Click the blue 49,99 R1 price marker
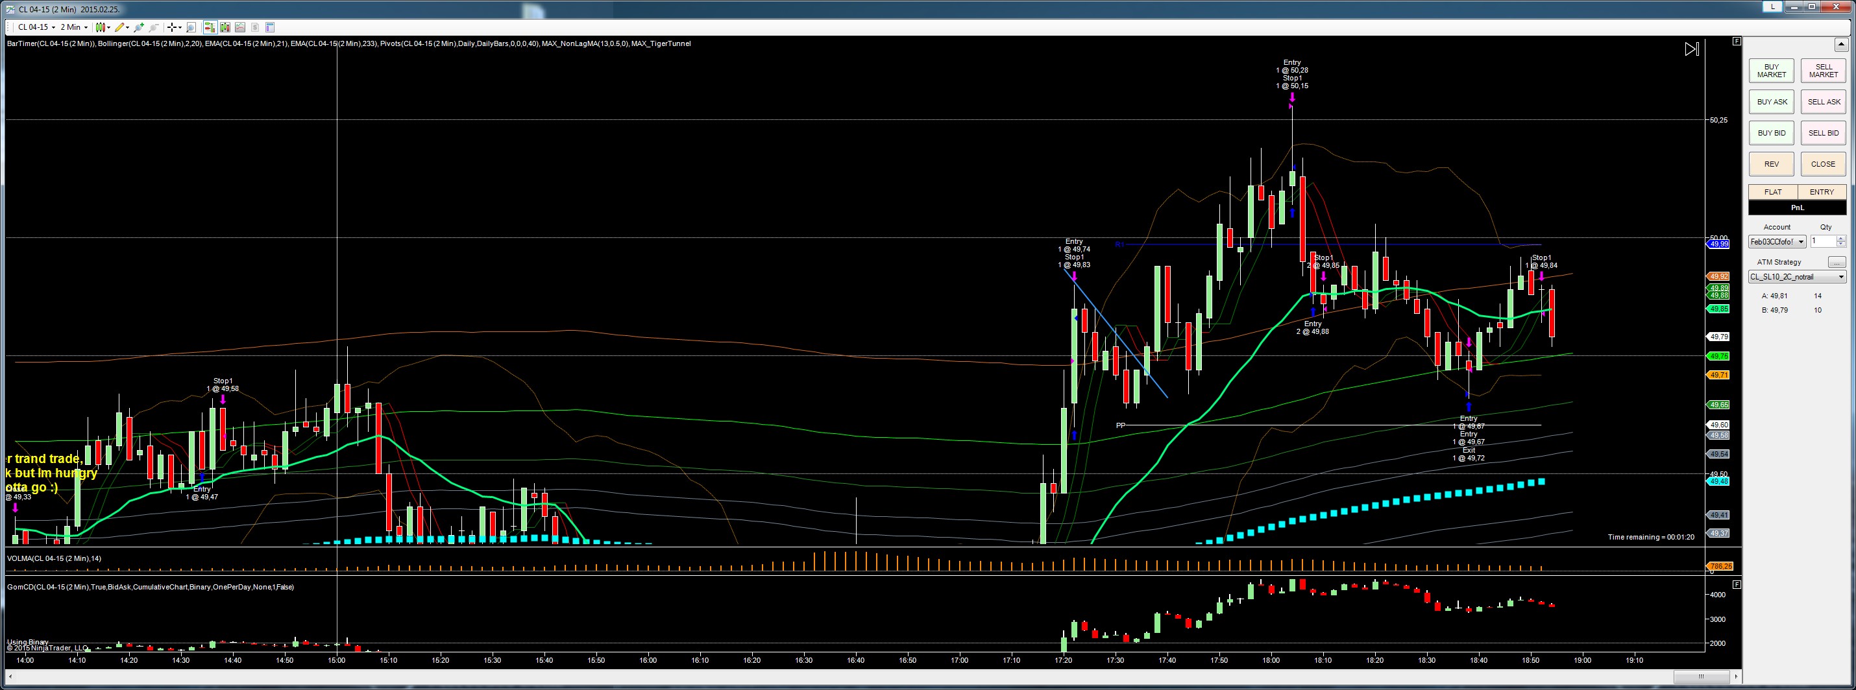 click(1718, 244)
